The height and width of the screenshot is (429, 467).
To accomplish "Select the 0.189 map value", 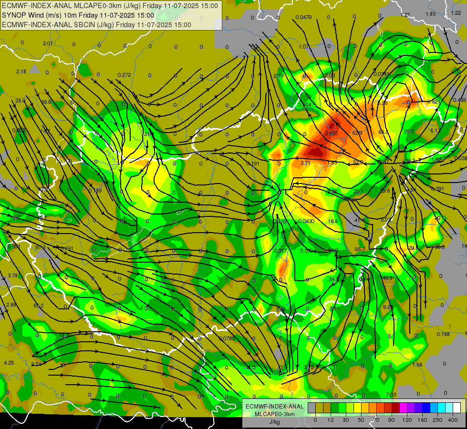I will (x=95, y=191).
